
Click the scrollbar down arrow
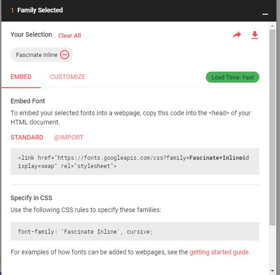[272, 270]
